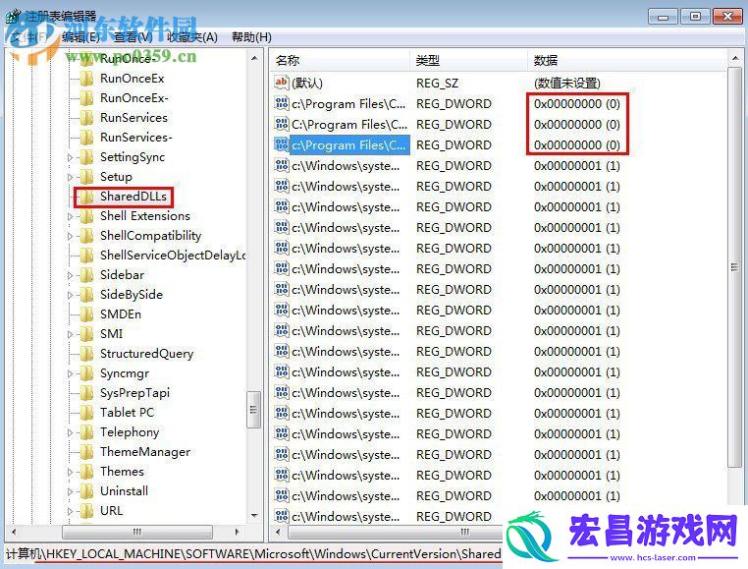
Task: Sort by the 名称 column header
Action: (x=341, y=61)
